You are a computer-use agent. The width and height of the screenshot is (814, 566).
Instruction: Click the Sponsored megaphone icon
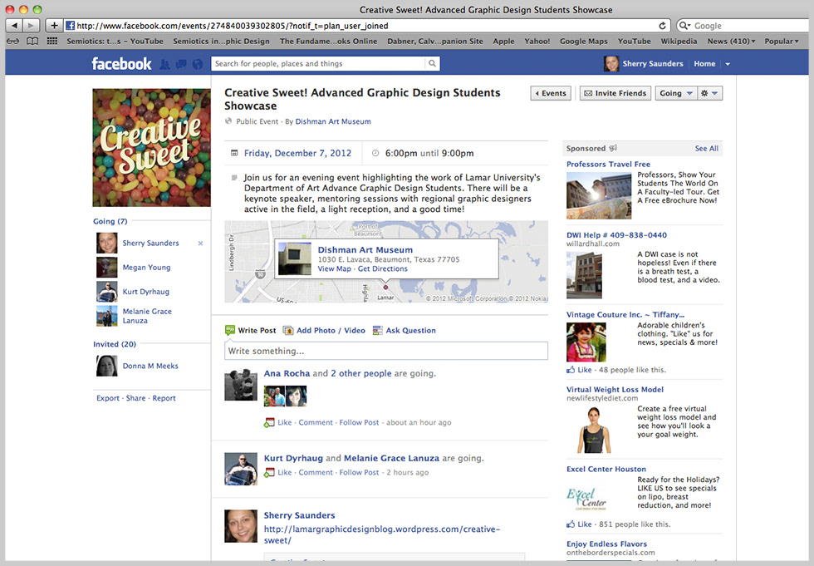tap(613, 148)
